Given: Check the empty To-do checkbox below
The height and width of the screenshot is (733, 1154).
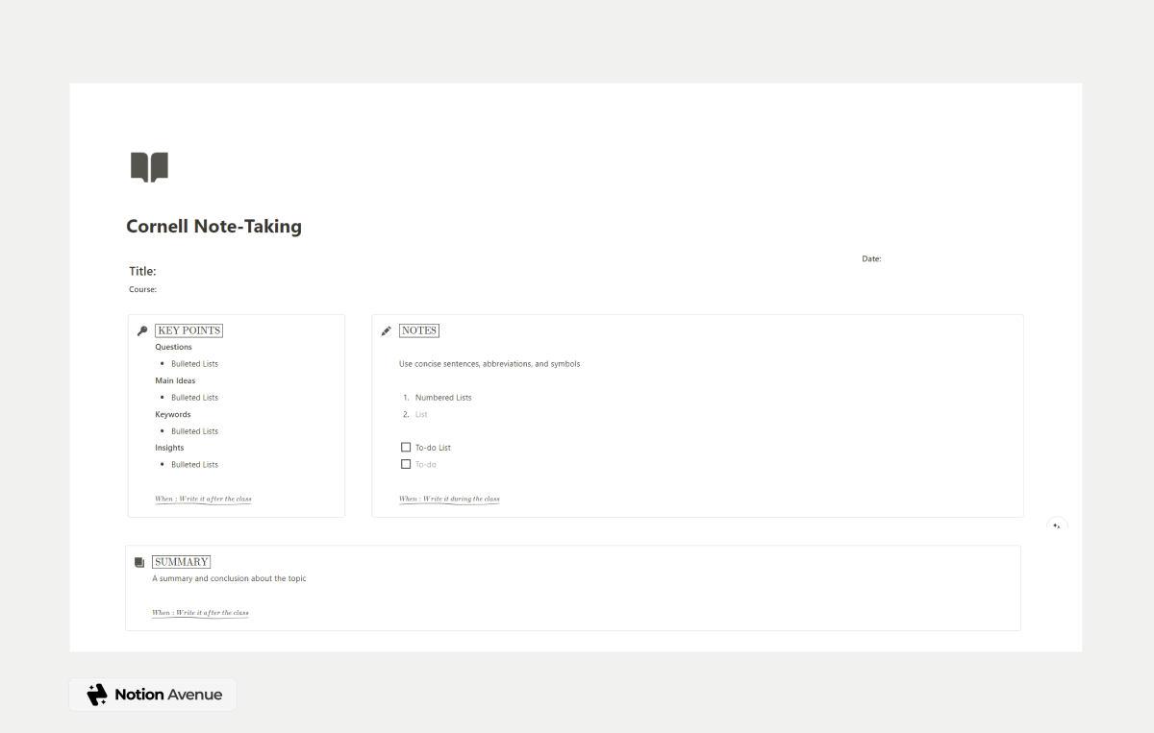Looking at the screenshot, I should pyautogui.click(x=406, y=464).
